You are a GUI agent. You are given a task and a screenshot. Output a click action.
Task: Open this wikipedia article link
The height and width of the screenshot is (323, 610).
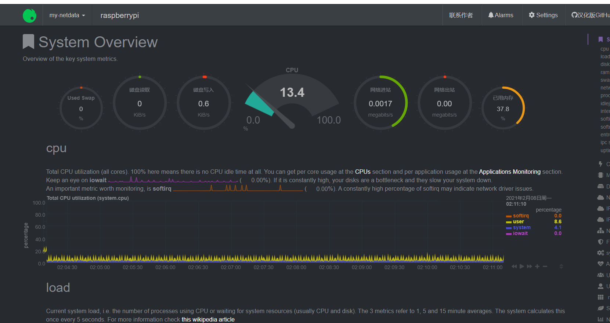tap(208, 319)
